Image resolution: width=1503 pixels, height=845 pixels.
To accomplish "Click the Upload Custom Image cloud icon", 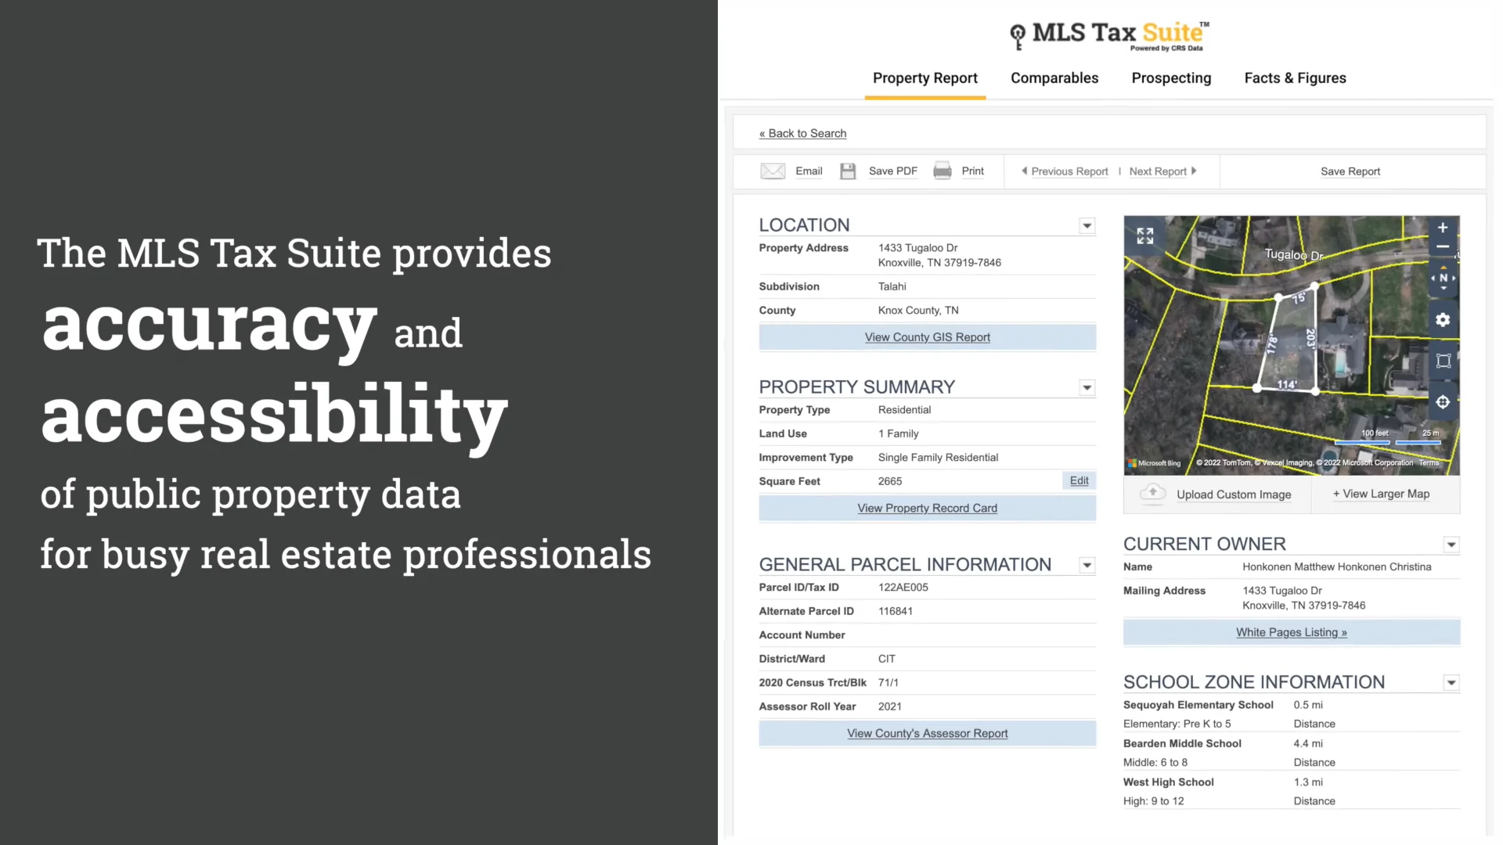I will tap(1152, 494).
